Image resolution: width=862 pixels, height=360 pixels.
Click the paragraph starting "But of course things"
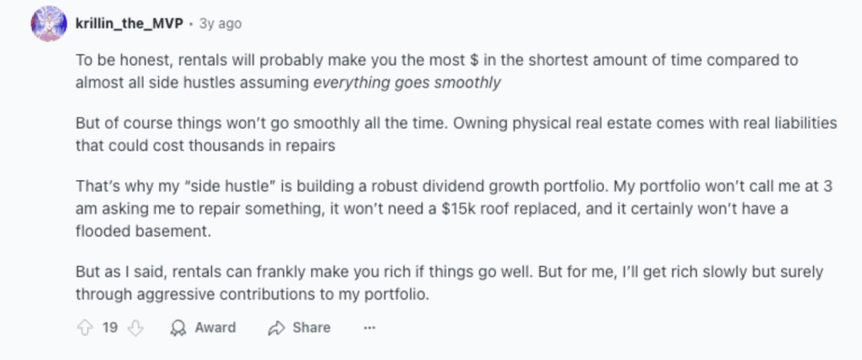[456, 135]
